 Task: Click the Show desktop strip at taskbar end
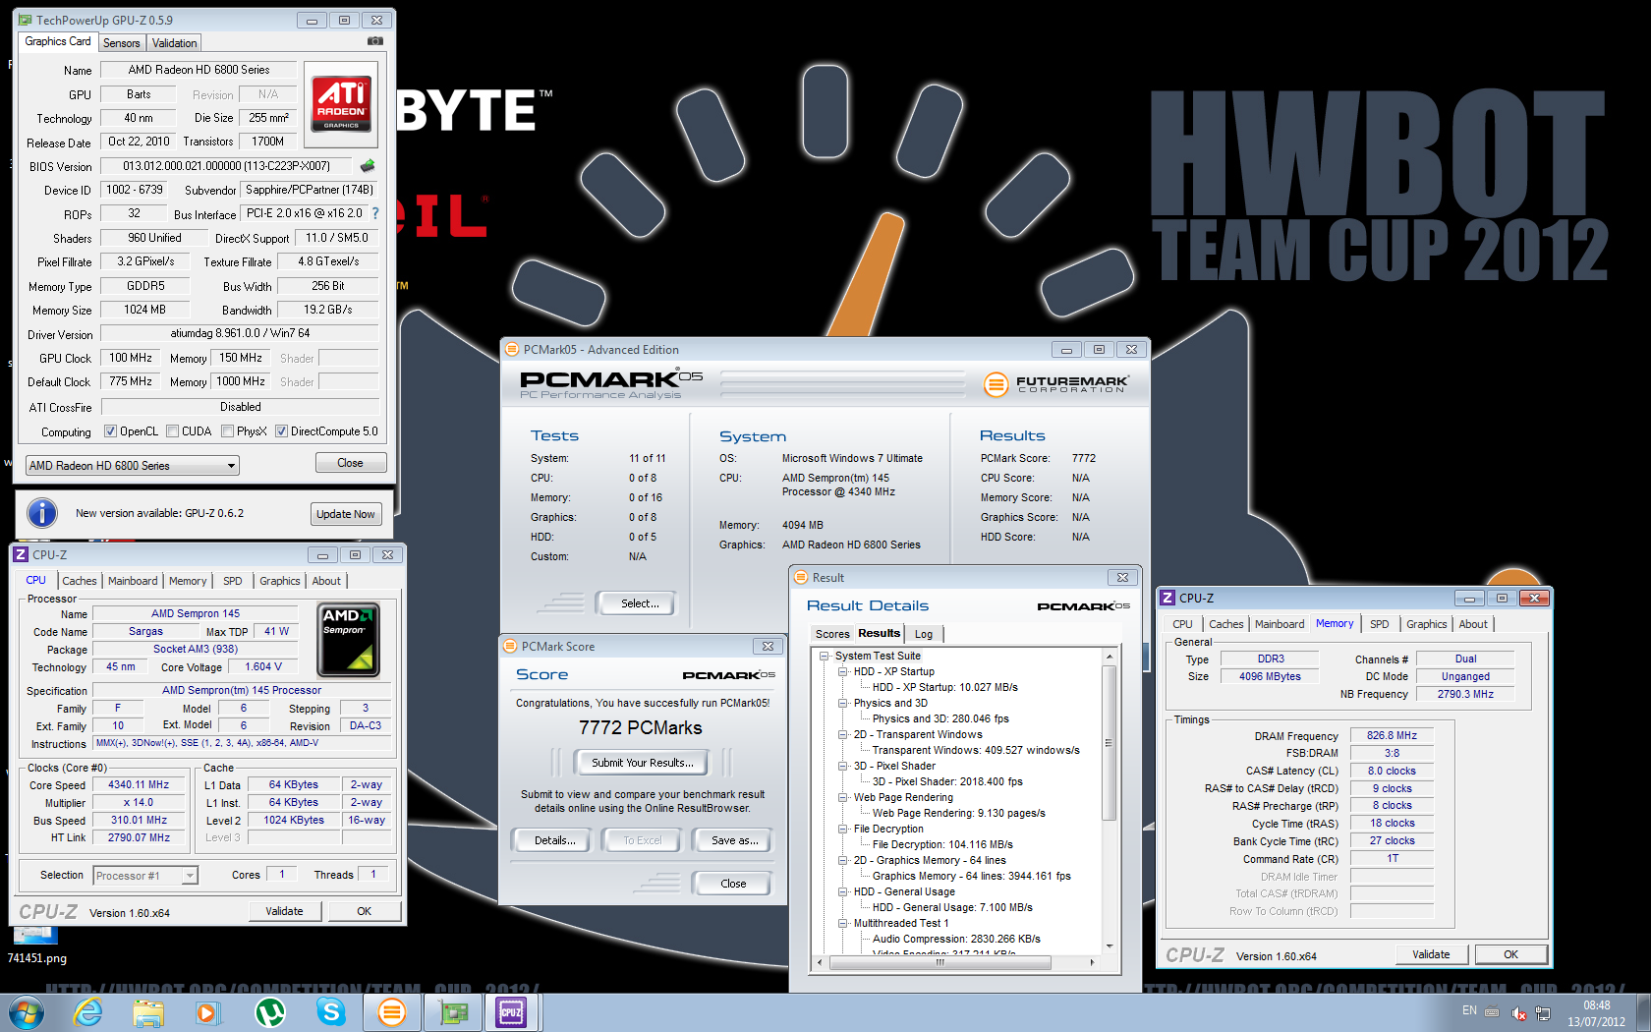point(1643,1012)
